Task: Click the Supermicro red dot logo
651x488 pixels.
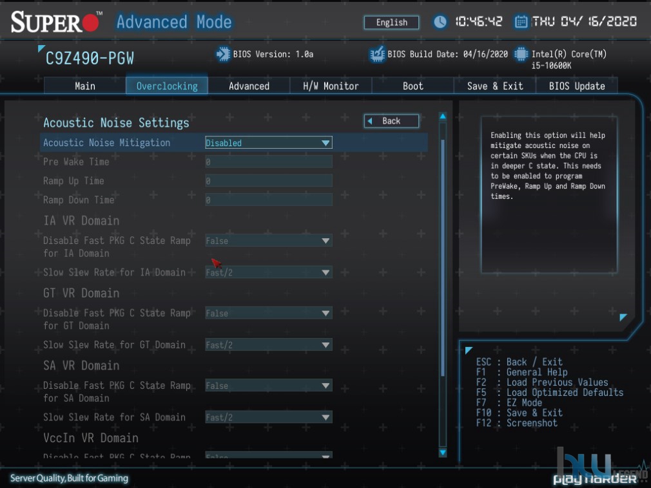Action: (90, 23)
